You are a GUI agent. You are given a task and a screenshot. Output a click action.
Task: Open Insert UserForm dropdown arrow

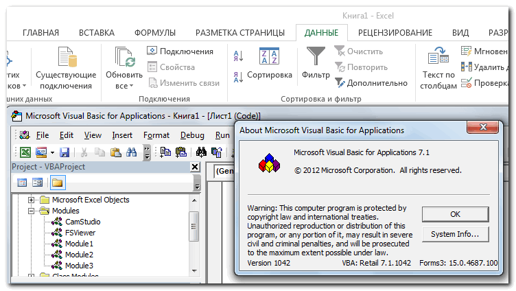point(52,152)
